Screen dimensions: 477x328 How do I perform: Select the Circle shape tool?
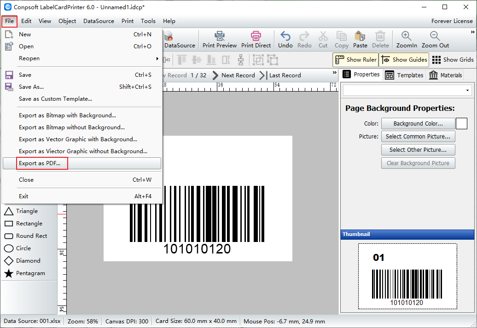click(x=17, y=248)
